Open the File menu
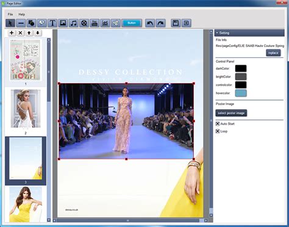 click(x=10, y=14)
